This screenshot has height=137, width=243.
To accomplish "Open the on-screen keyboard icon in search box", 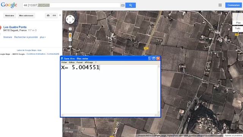I will coord(123,5).
